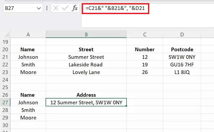Viewport: 214px width, 132px height.
Task: Select row 30 header
Action: [x=5, y=125]
